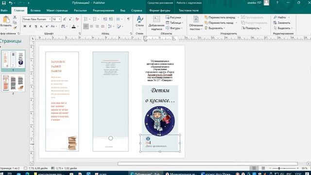
Task: Click the zoom in plus icon
Action: 298,168
